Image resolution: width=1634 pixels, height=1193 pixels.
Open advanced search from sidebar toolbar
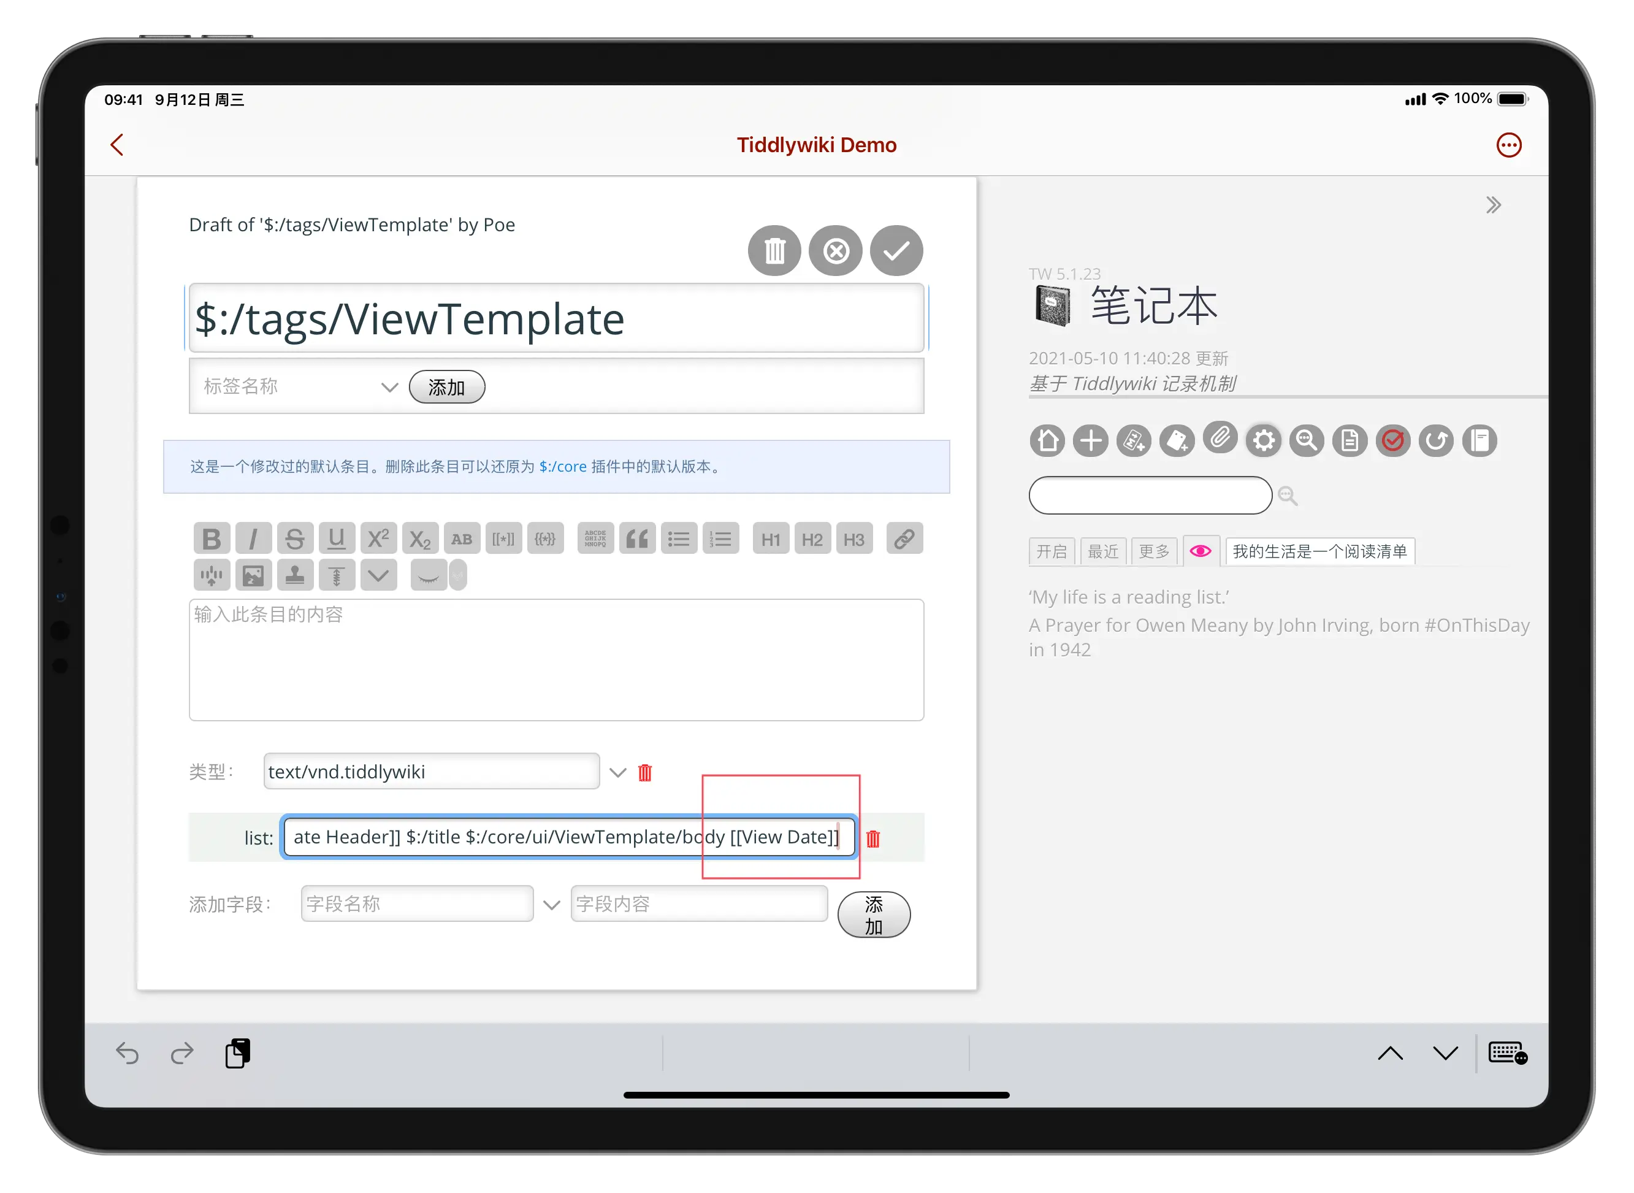point(1307,440)
